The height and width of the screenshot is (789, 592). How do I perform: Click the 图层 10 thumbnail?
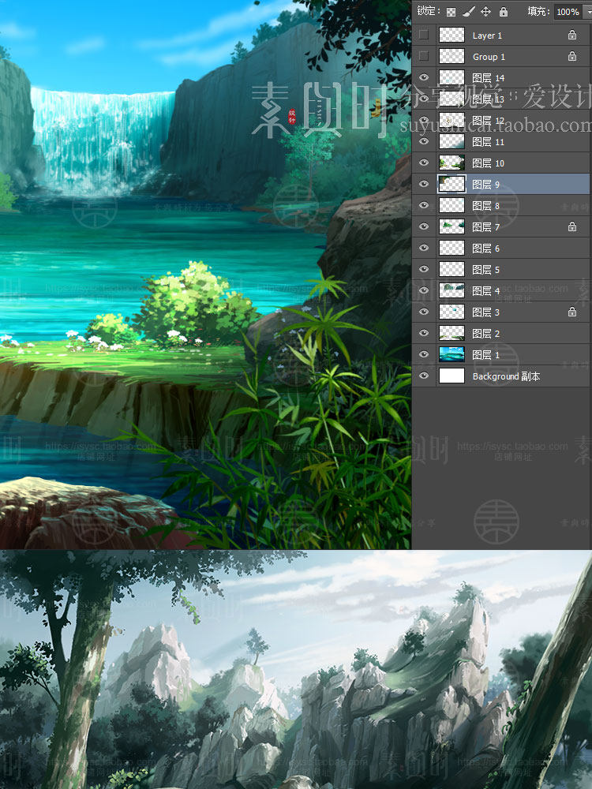(451, 163)
